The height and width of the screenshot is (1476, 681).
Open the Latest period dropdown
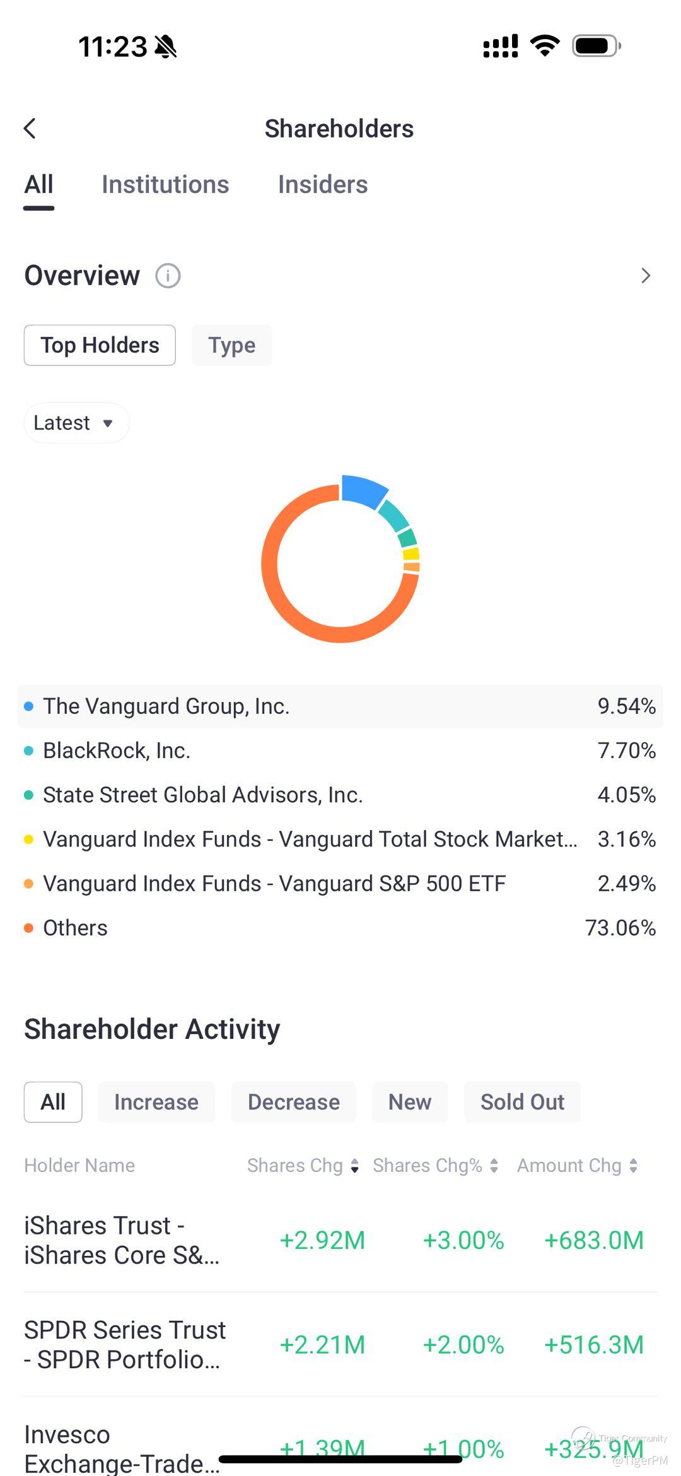(x=76, y=423)
